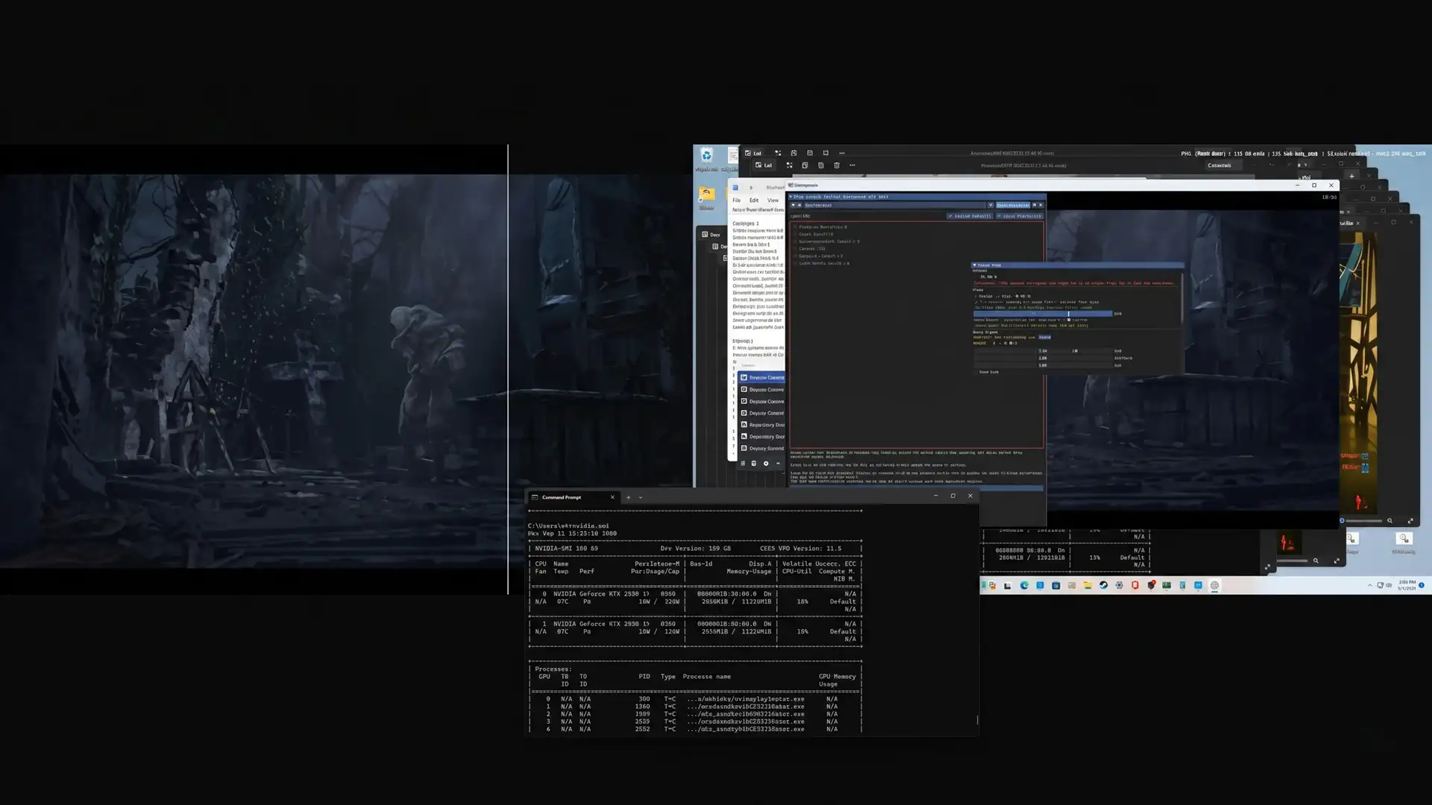Viewport: 1432px width, 805px height.
Task: Click the expand arrows icon beside the nvidia table window
Action: click(x=1267, y=567)
